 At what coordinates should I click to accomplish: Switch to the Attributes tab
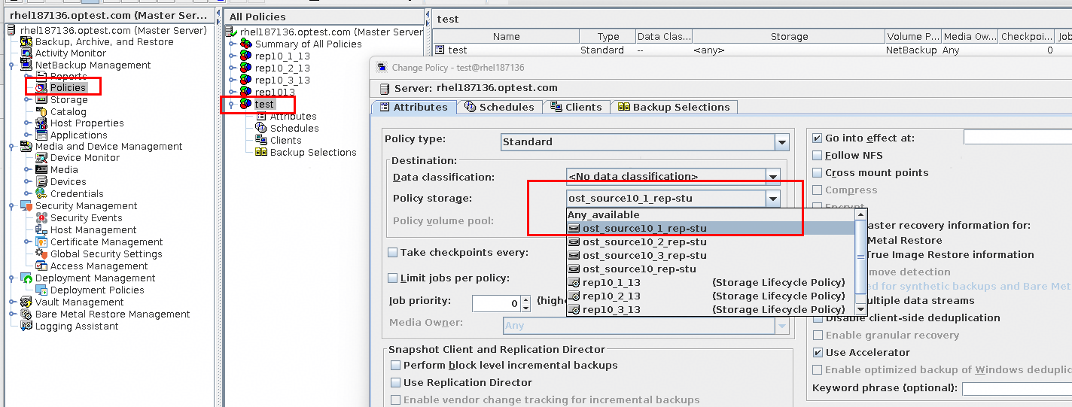tap(413, 108)
